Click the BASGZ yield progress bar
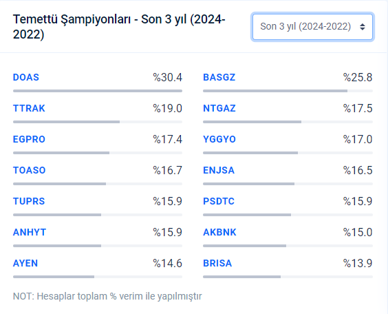388x314 pixels. [x=288, y=91]
